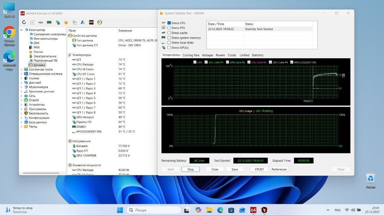384x216 pixels.
Task: Switch to the Cooling Fans tab
Action: 191,55
